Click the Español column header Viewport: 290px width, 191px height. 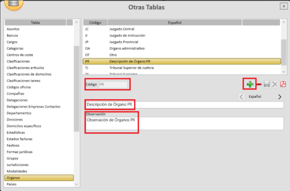tap(175, 23)
